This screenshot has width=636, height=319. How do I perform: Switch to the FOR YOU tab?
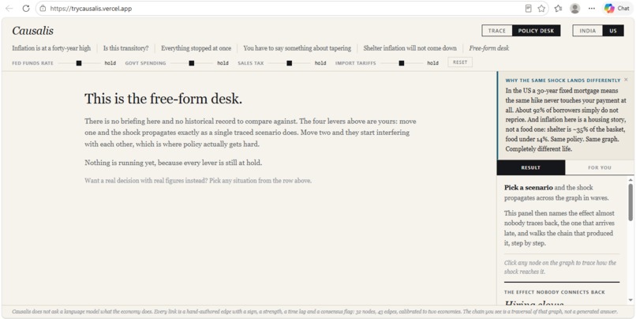tap(600, 167)
